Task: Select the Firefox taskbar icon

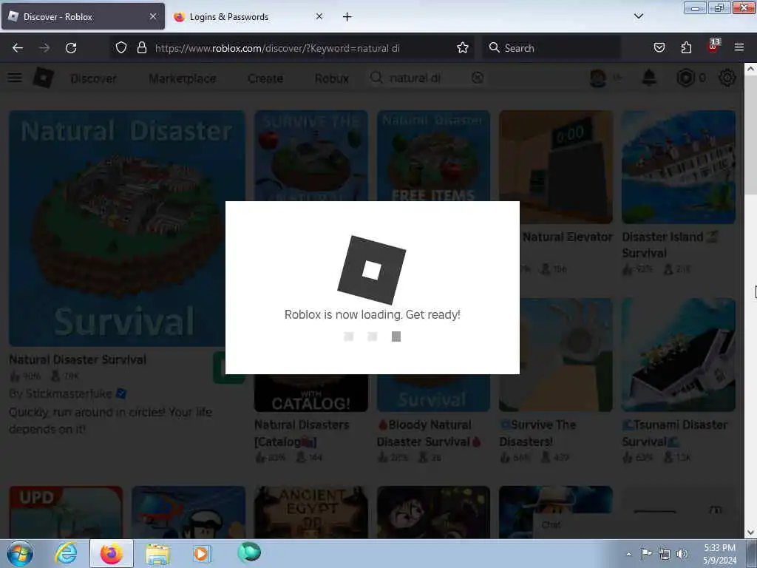Action: click(112, 553)
